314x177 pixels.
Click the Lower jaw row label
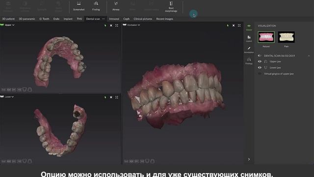tap(275, 68)
